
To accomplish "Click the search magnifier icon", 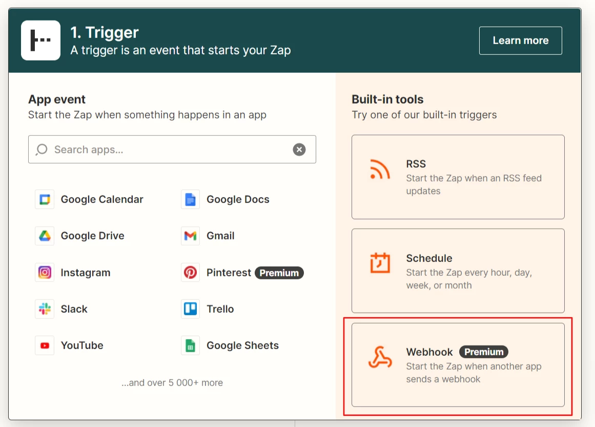I will [x=42, y=150].
